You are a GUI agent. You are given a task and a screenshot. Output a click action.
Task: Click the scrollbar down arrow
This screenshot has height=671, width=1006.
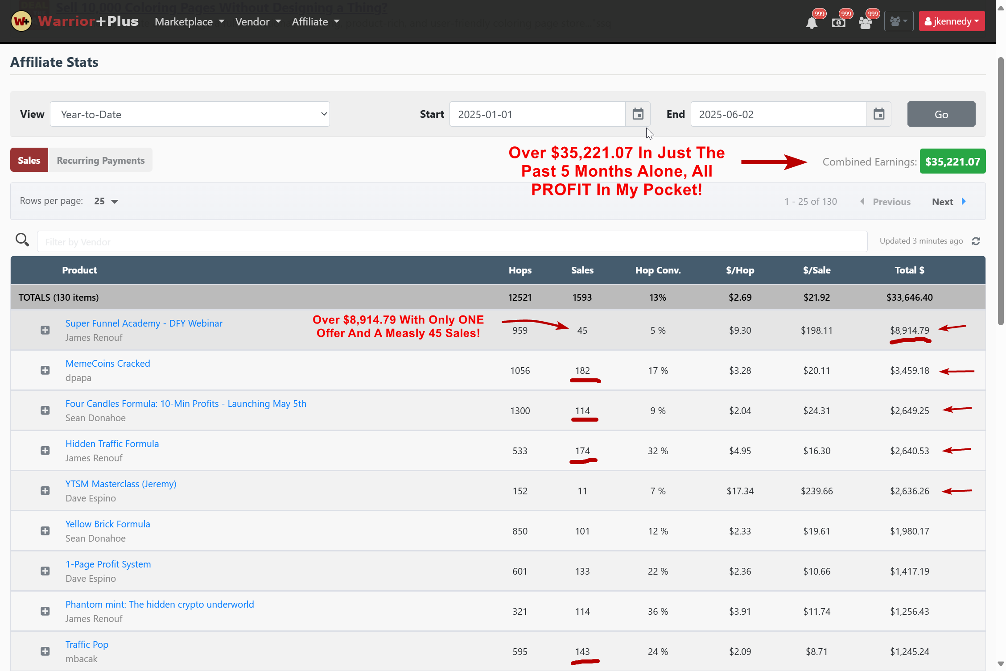click(x=1001, y=664)
